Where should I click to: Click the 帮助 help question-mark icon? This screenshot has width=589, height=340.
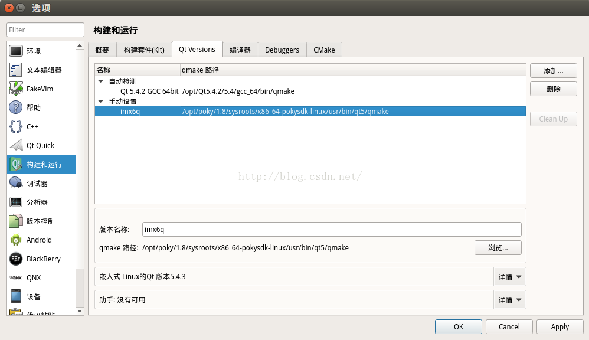point(16,107)
